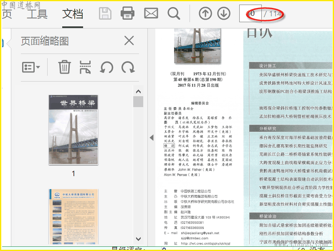Click the 设计施工 section heading

pyautogui.click(x=268, y=66)
